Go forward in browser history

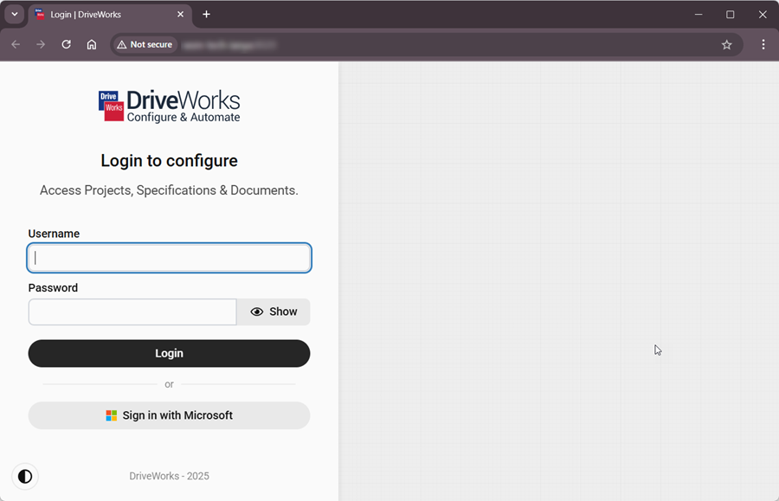[x=41, y=44]
